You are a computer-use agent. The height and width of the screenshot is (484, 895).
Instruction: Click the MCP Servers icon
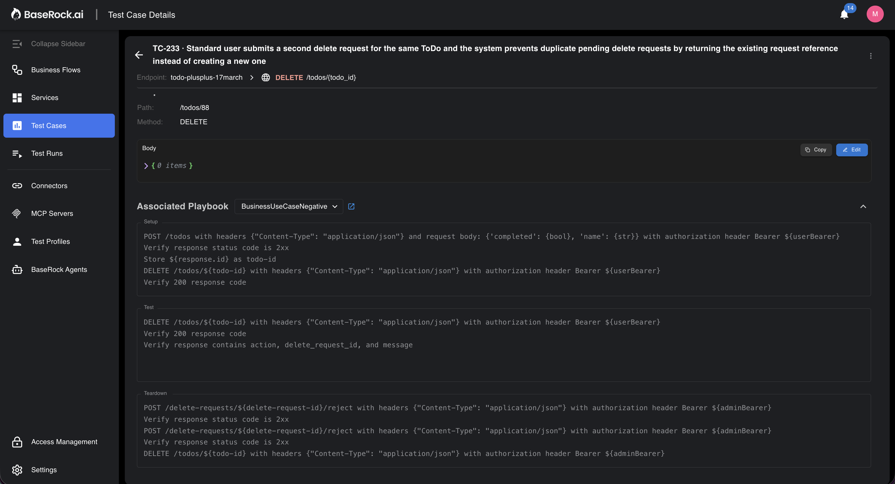point(16,213)
